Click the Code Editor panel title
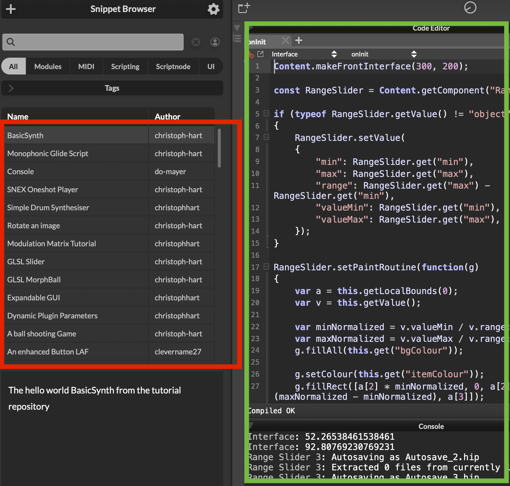 tap(431, 28)
